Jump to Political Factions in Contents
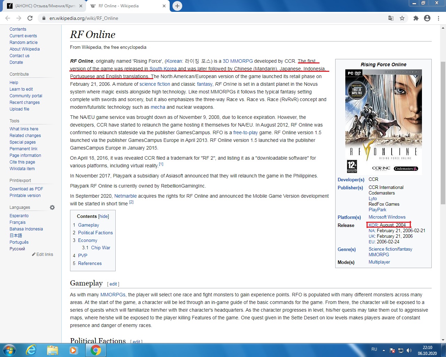Image resolution: width=446 pixels, height=357 pixels. 95,233
